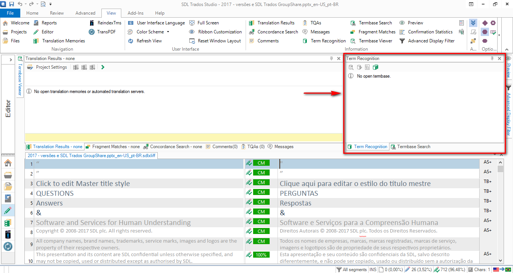Image resolution: width=513 pixels, height=273 pixels.
Task: Show the Messages window from ribbon
Action: tap(316, 32)
